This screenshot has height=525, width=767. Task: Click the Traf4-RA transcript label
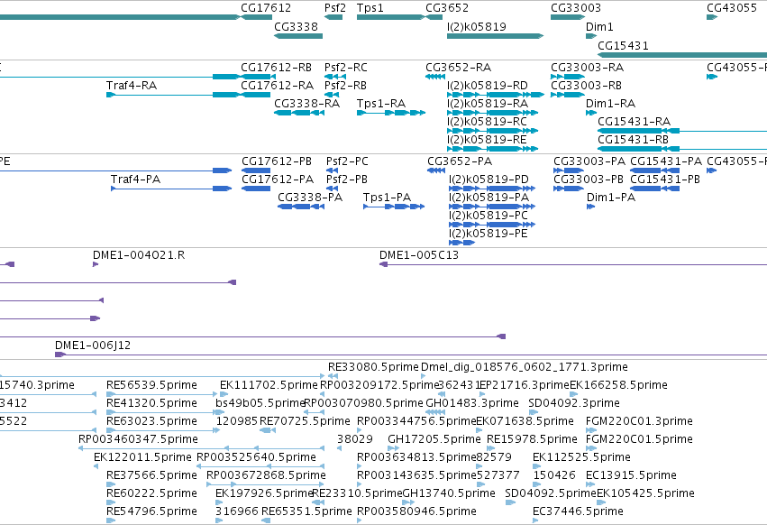pyautogui.click(x=132, y=85)
